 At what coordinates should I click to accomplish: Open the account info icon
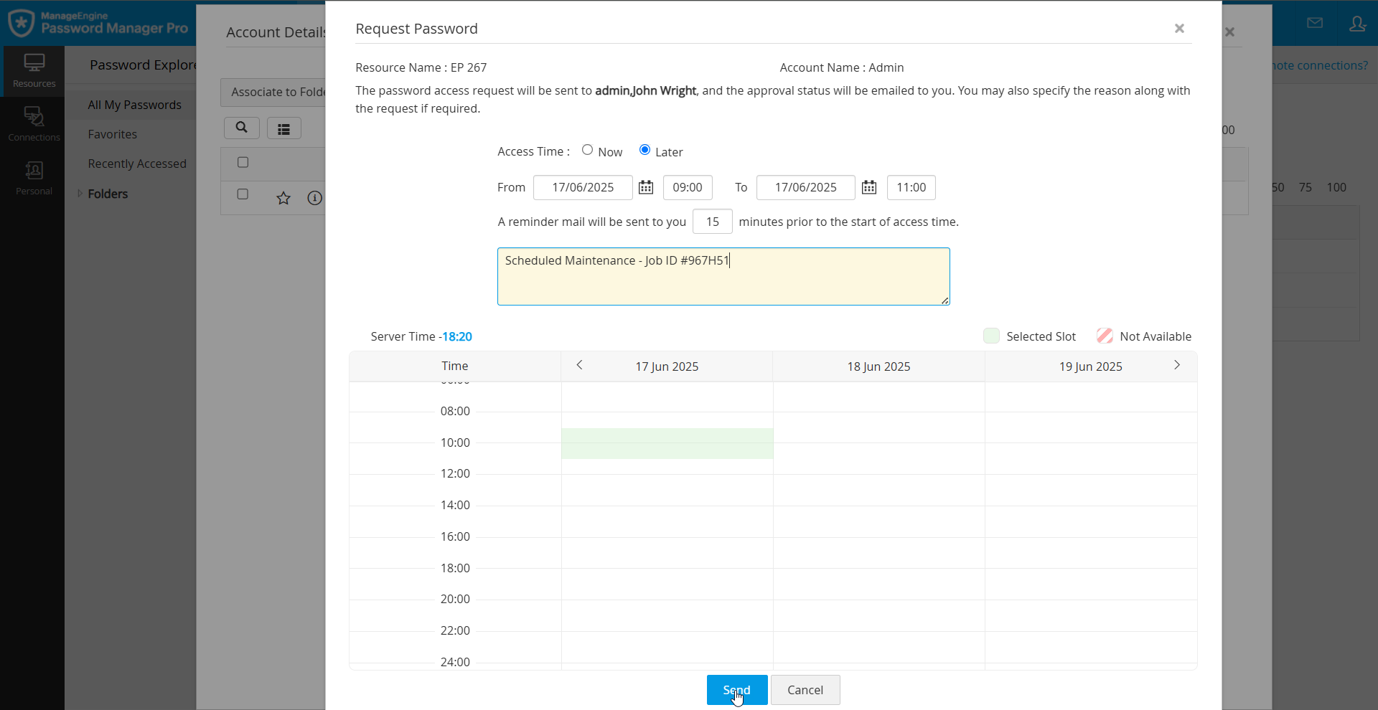click(x=314, y=198)
